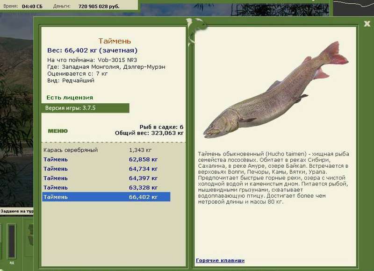Screen dimensions: 374x271
Task: Open the МЕНЮ button
Action: click(58, 131)
